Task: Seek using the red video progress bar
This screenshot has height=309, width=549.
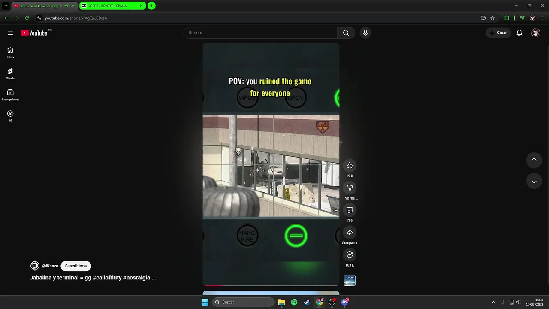Action: (271, 285)
